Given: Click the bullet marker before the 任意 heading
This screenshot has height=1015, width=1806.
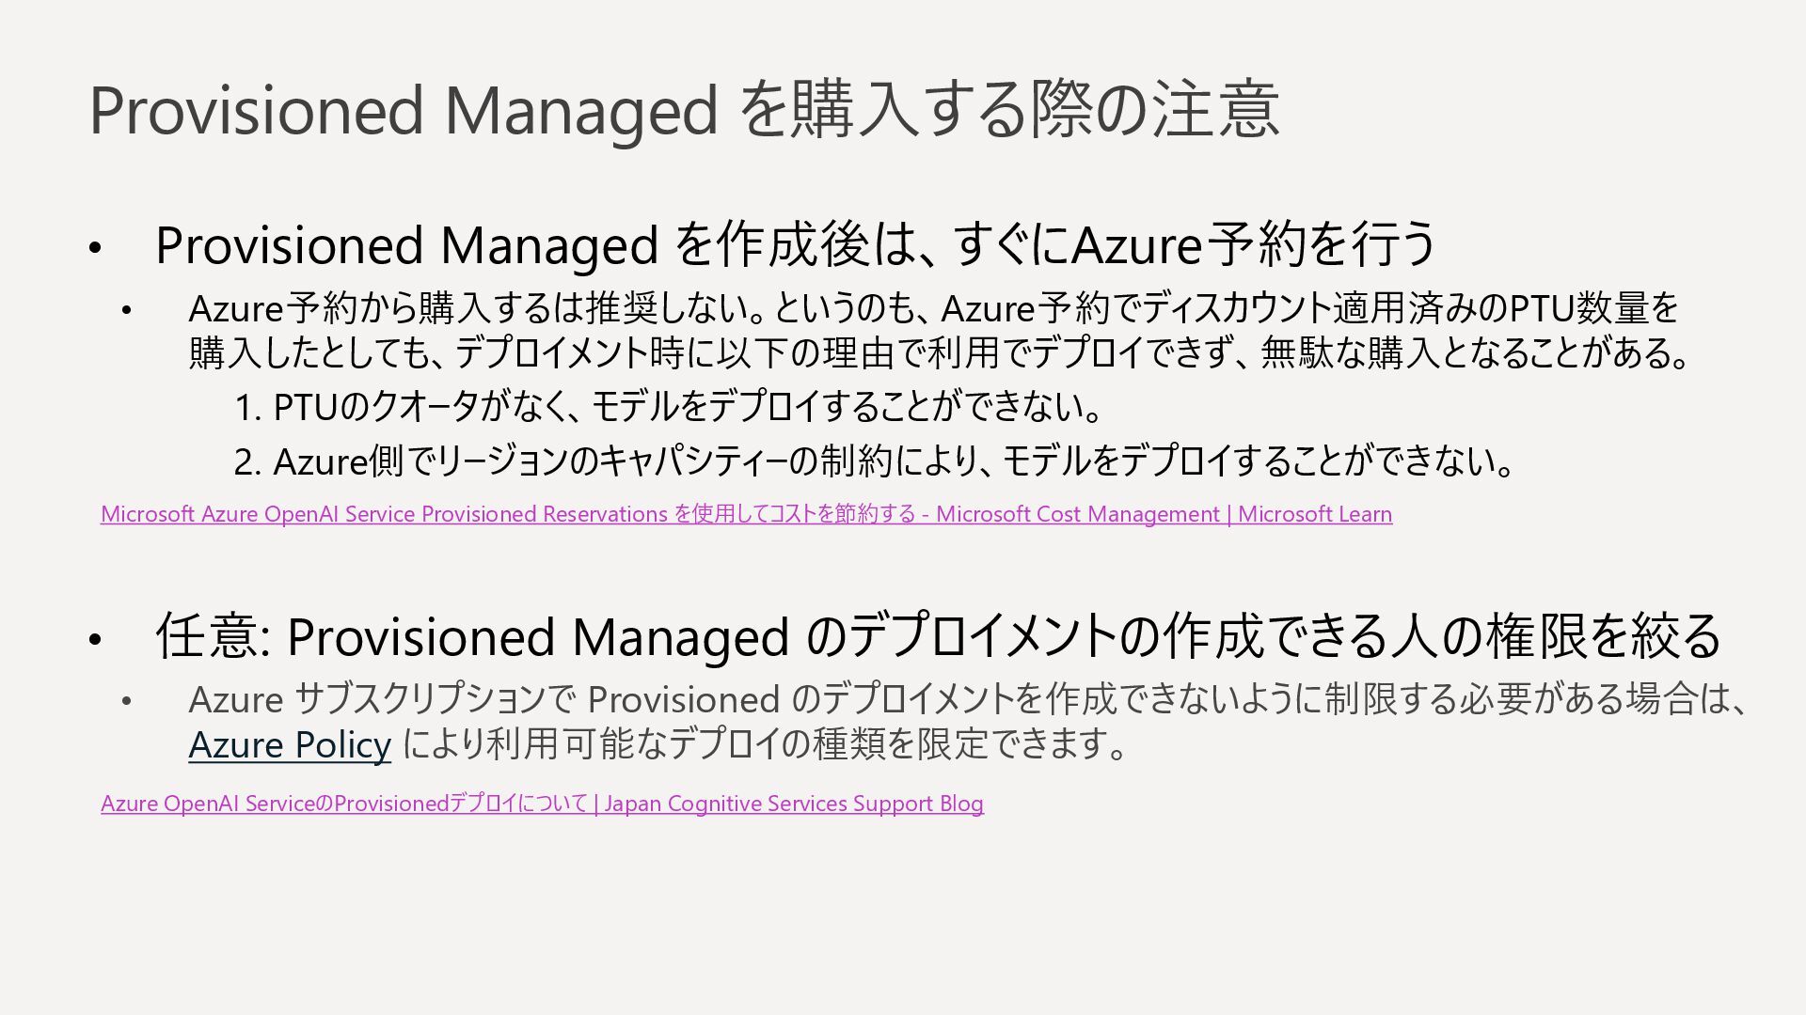Looking at the screenshot, I should (x=94, y=640).
